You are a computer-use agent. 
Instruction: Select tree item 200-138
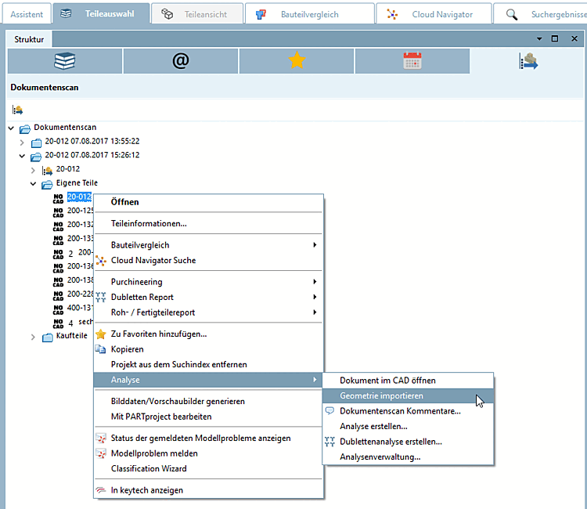click(80, 280)
